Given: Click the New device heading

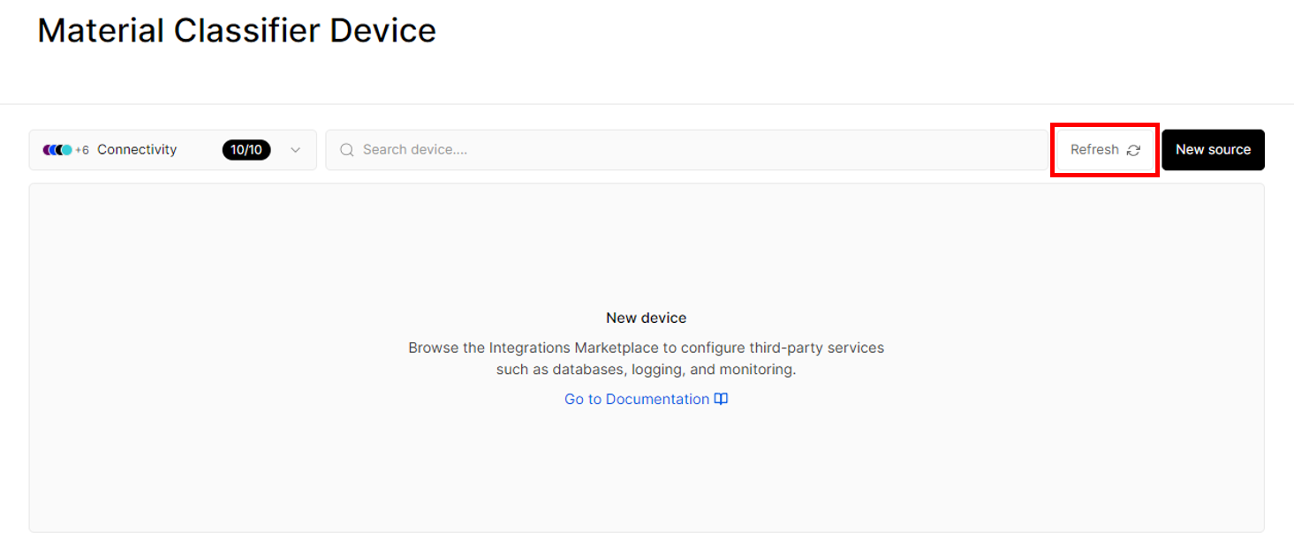Looking at the screenshot, I should tap(646, 318).
